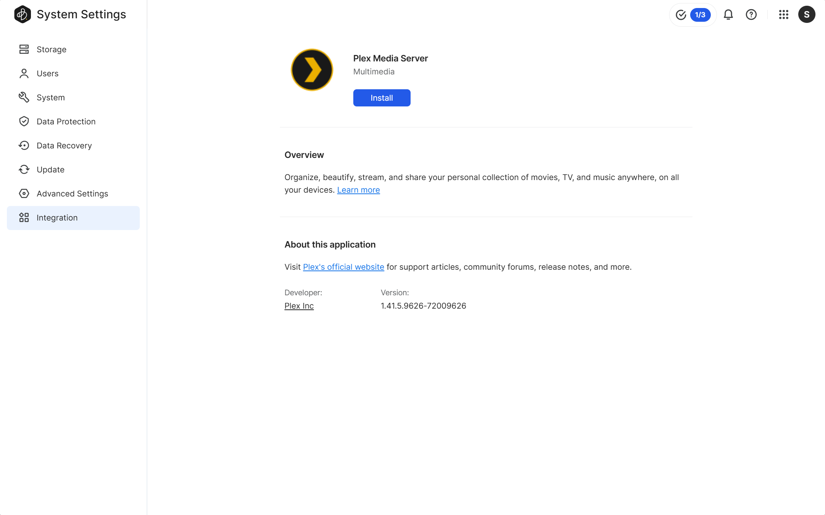Open Data Protection settings
The height and width of the screenshot is (515, 825).
click(66, 121)
